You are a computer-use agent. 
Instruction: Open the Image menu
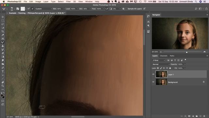tap(38, 2)
